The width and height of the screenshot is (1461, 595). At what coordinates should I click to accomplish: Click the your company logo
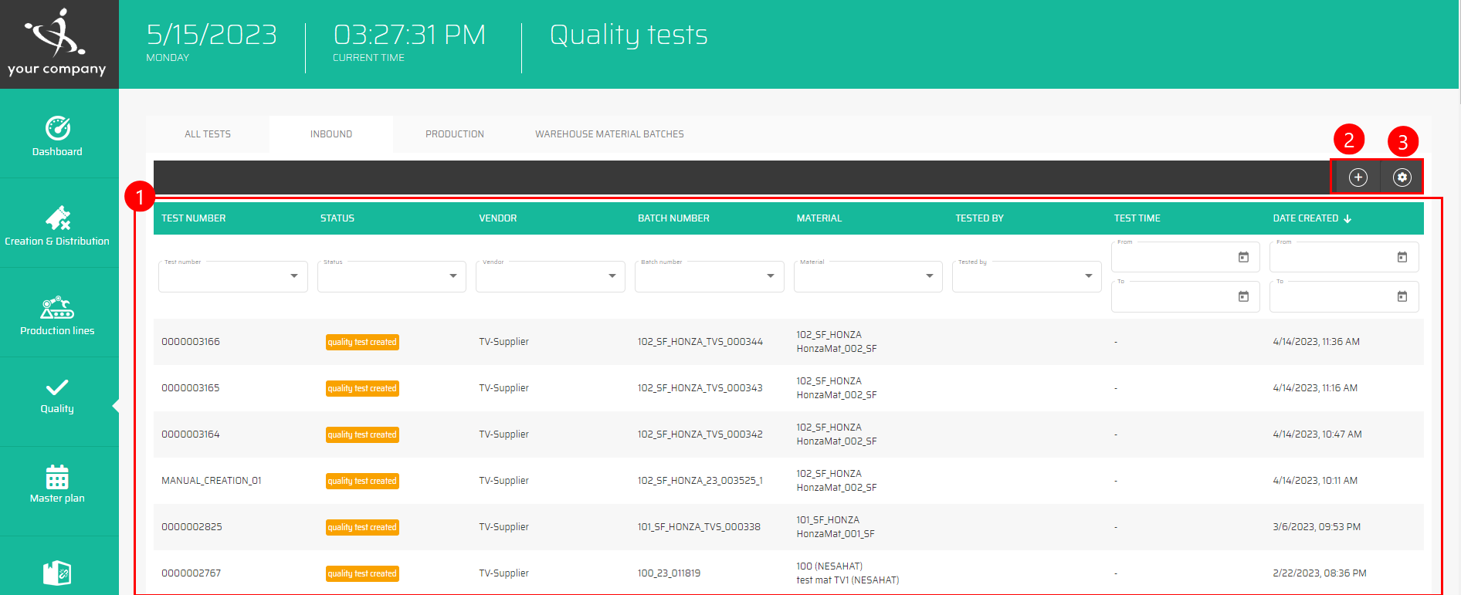(x=58, y=43)
